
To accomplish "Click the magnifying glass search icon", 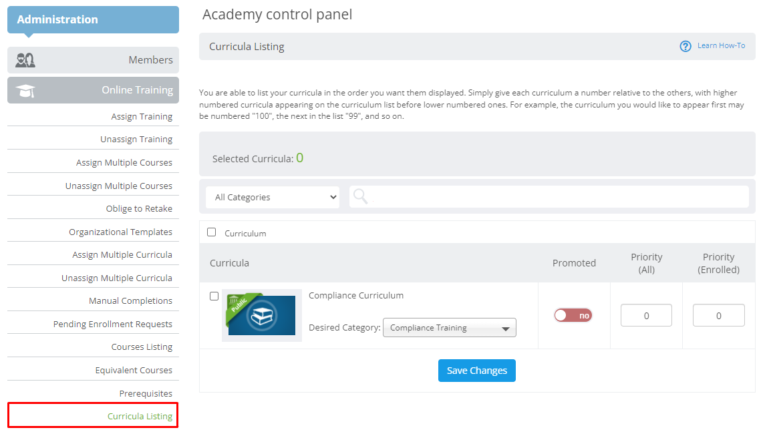I will tap(361, 196).
